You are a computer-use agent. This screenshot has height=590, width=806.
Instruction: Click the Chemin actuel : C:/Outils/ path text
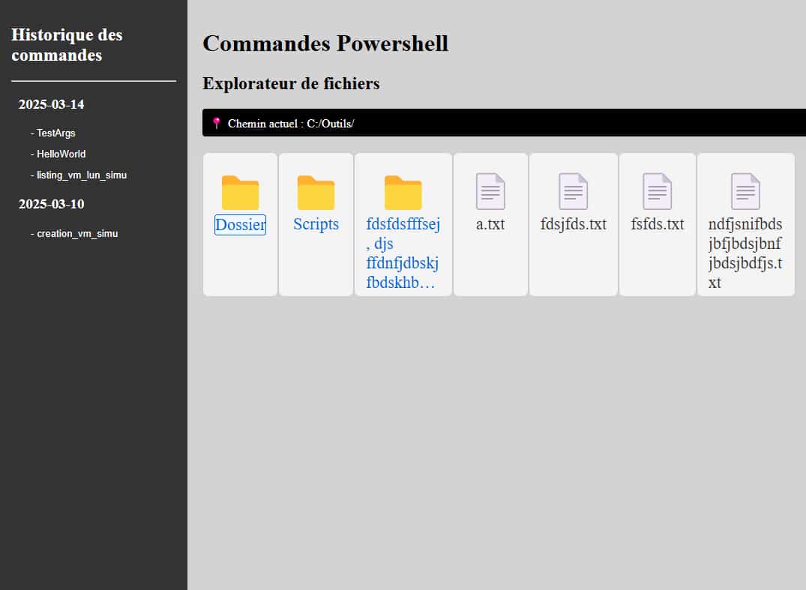291,124
